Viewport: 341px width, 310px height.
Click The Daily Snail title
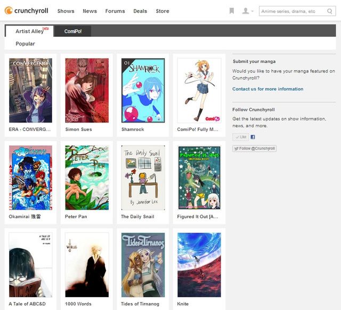coord(137,217)
